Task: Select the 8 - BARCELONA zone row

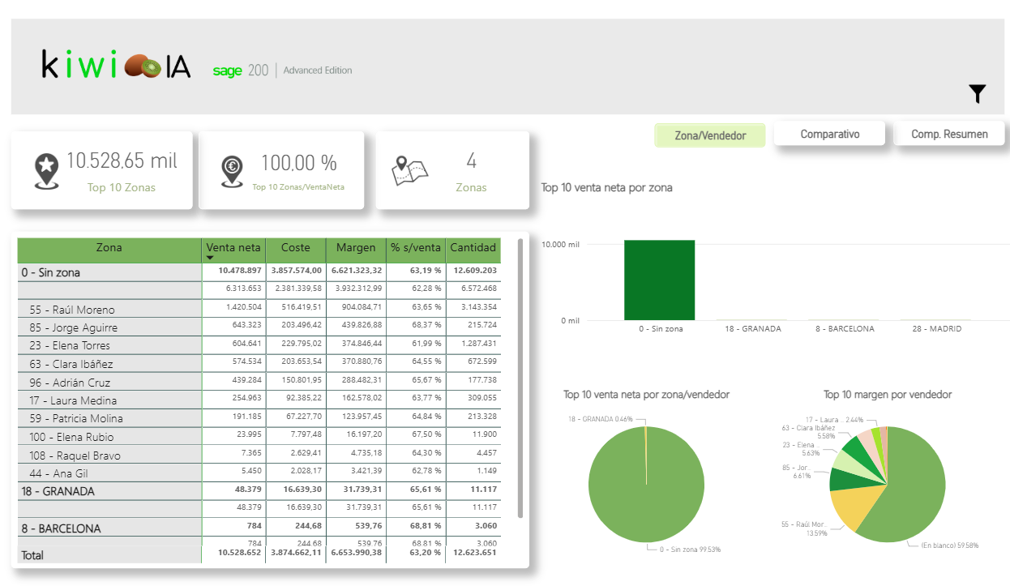Action: [61, 528]
